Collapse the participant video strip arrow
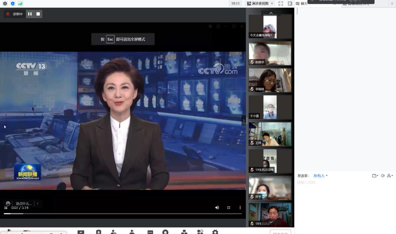The width and height of the screenshot is (396, 234). click(x=244, y=120)
